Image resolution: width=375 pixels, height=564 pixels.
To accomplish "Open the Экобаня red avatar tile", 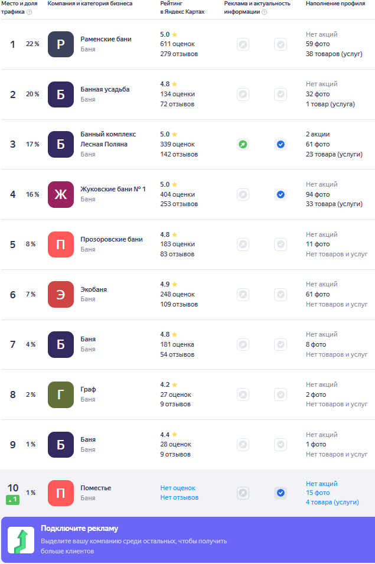I will click(x=61, y=294).
